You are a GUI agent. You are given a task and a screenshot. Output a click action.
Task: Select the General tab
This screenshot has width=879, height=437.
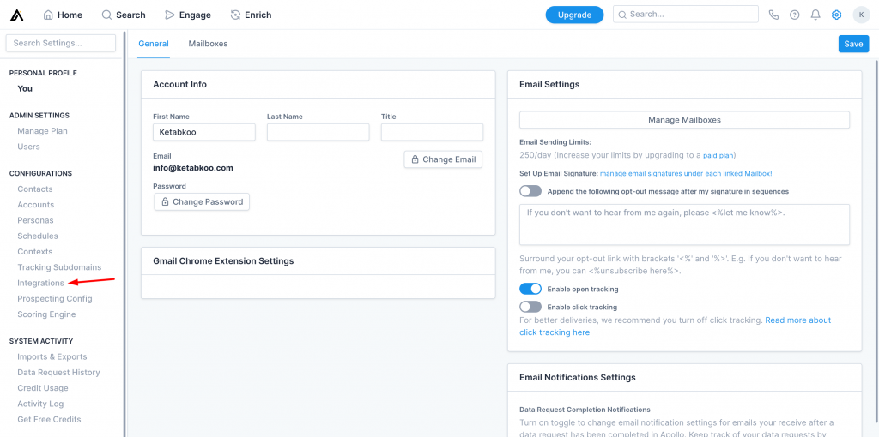154,44
